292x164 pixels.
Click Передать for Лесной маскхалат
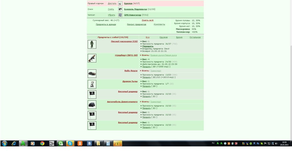148,46
